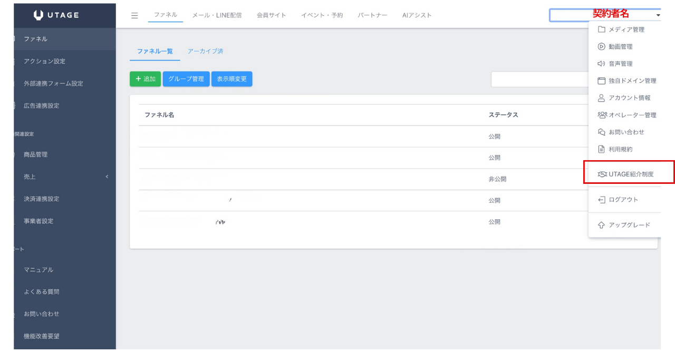Image resolution: width=675 pixels, height=353 pixels.
Task: Collapse the account name dropdown arrow
Action: pos(658,16)
